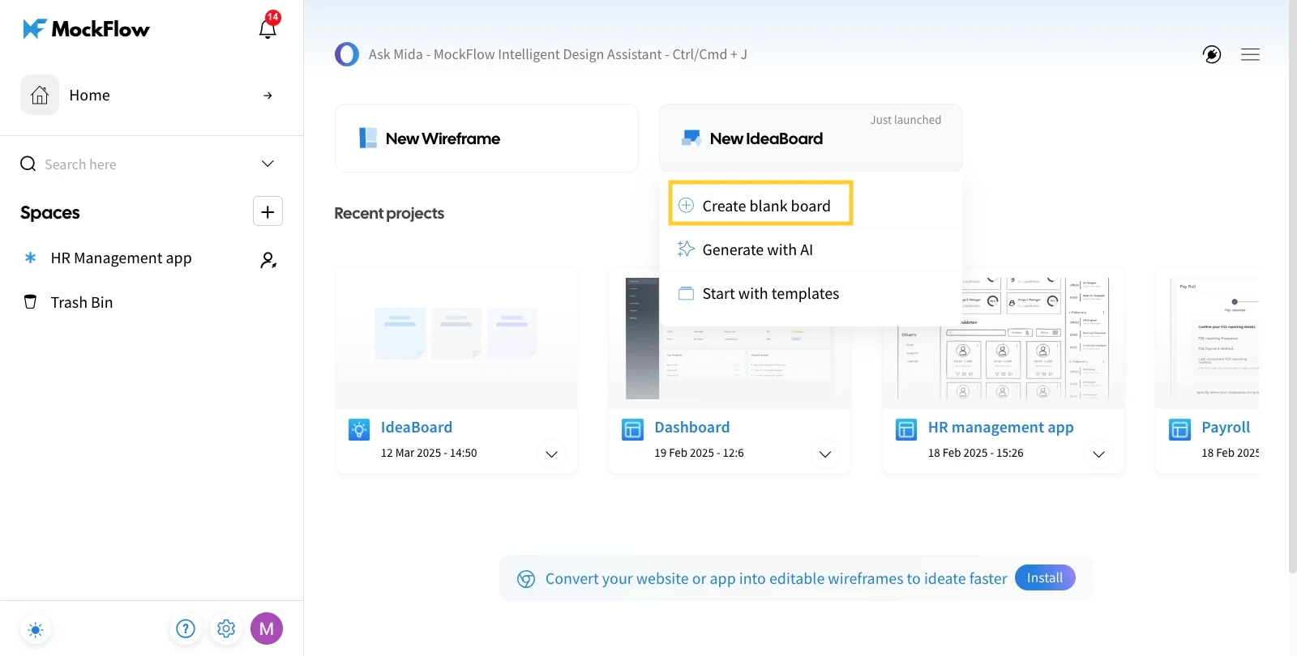The image size is (1297, 656).
Task: Click the Chrome icon in banner
Action: click(x=526, y=579)
